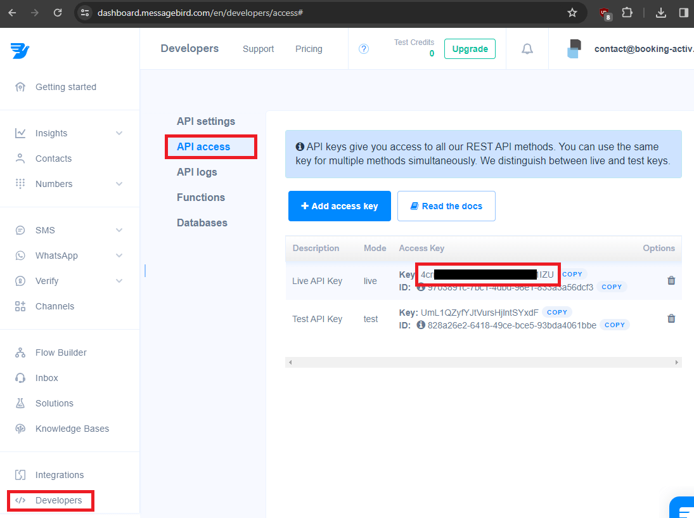Click the Integrations icon
This screenshot has width=694, height=518.
[20, 475]
